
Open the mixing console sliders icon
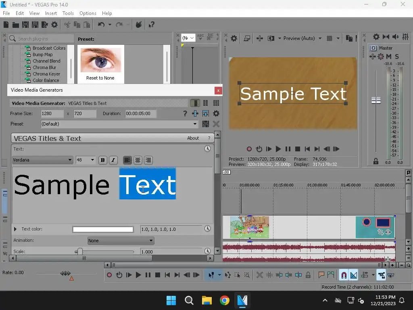click(x=405, y=37)
